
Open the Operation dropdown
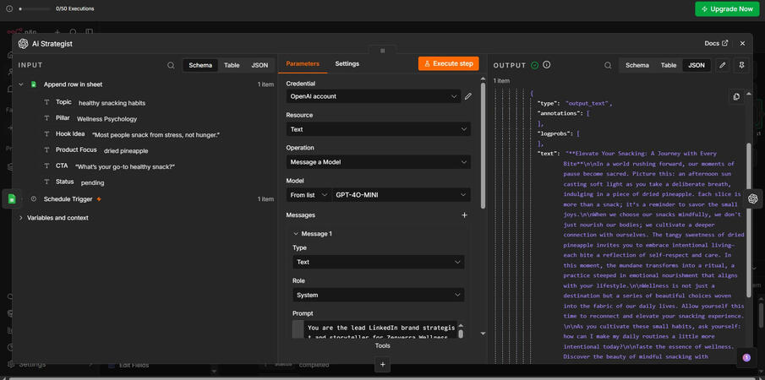pyautogui.click(x=378, y=162)
